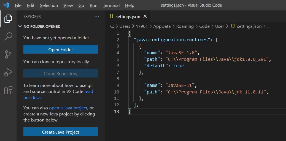Open the Selection menu
Viewport: 286px width, 141px height.
pyautogui.click(x=49, y=5)
